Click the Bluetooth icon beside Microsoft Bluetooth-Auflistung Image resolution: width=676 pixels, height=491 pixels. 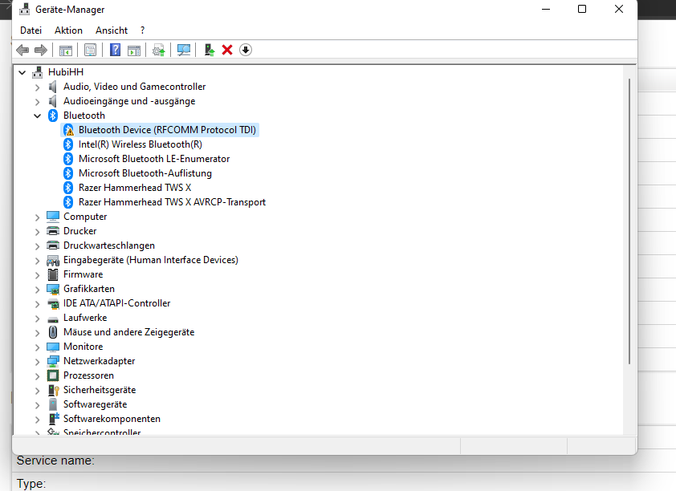tap(68, 173)
